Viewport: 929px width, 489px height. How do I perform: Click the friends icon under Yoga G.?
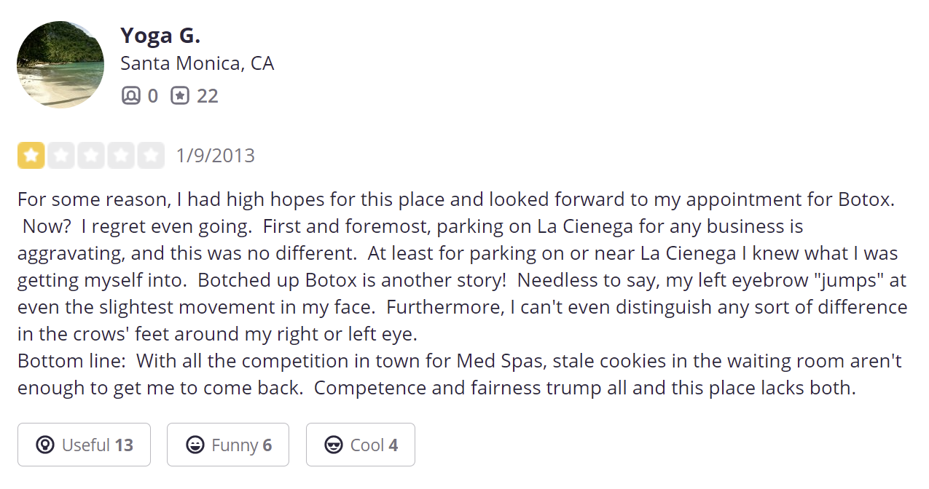[x=130, y=96]
